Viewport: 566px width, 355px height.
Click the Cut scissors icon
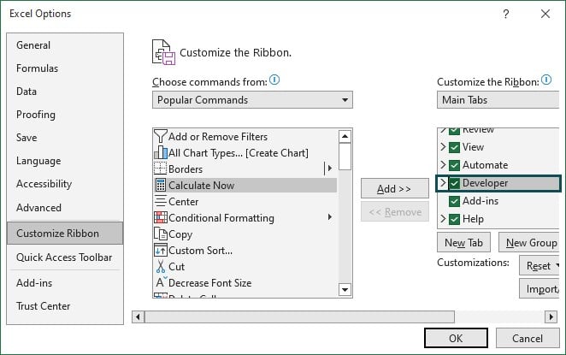[x=160, y=267]
